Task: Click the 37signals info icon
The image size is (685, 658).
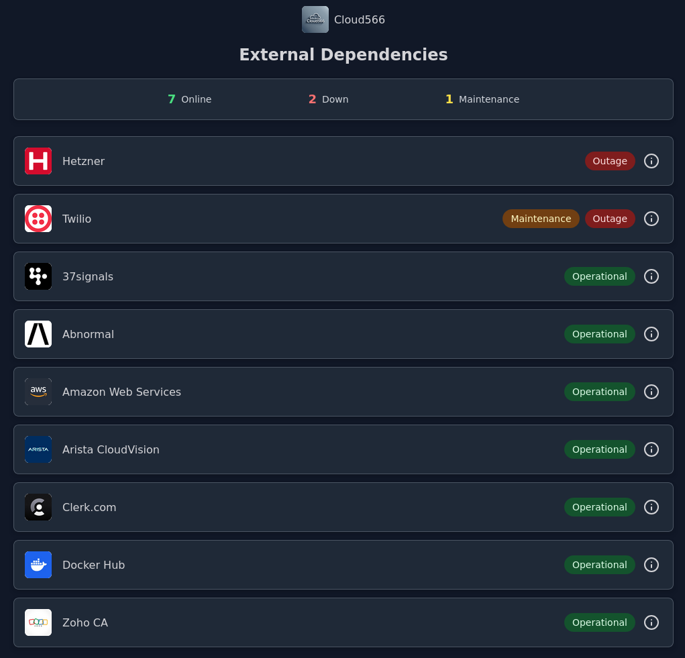Action: tap(651, 276)
